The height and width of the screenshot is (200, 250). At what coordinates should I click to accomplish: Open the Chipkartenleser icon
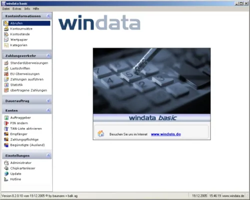click(x=6, y=168)
